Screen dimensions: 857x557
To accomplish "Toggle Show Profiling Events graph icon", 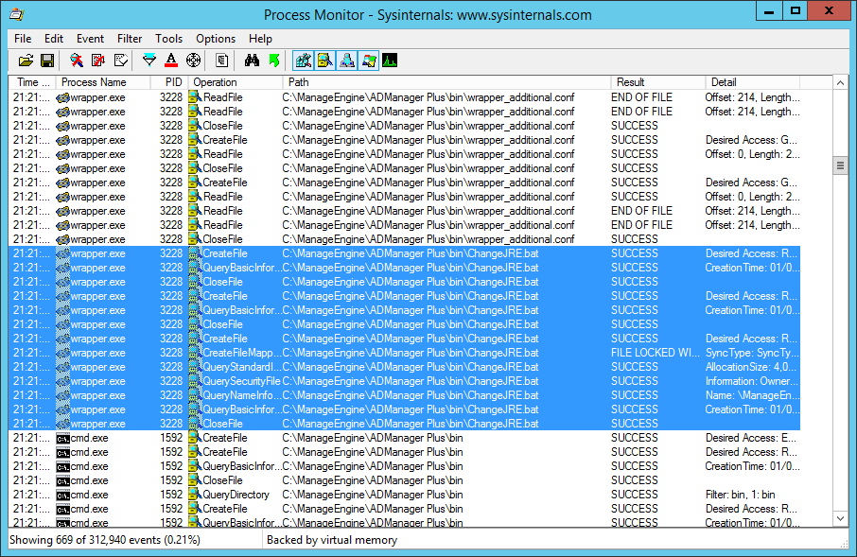I will pos(390,61).
